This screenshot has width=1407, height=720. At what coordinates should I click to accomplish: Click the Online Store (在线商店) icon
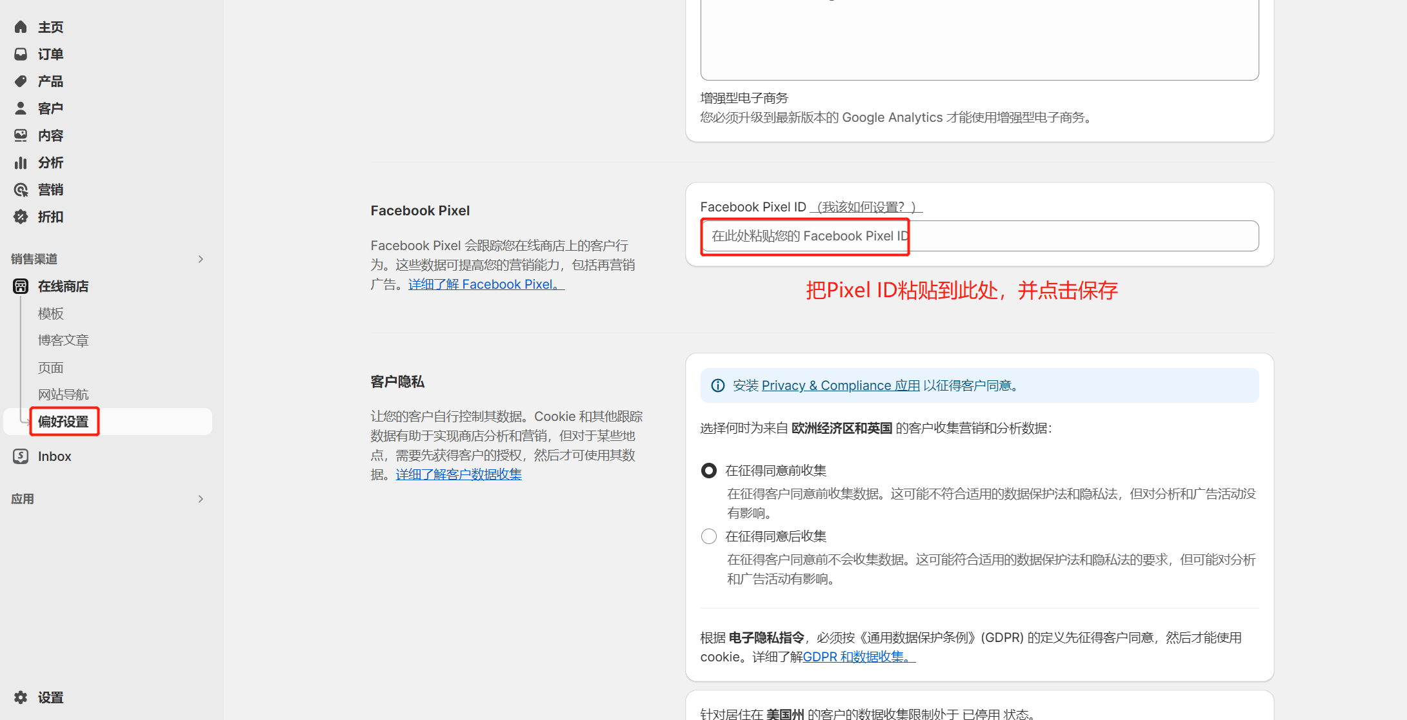(x=21, y=286)
